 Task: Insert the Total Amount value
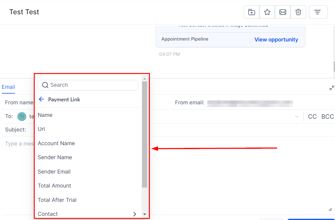point(54,186)
